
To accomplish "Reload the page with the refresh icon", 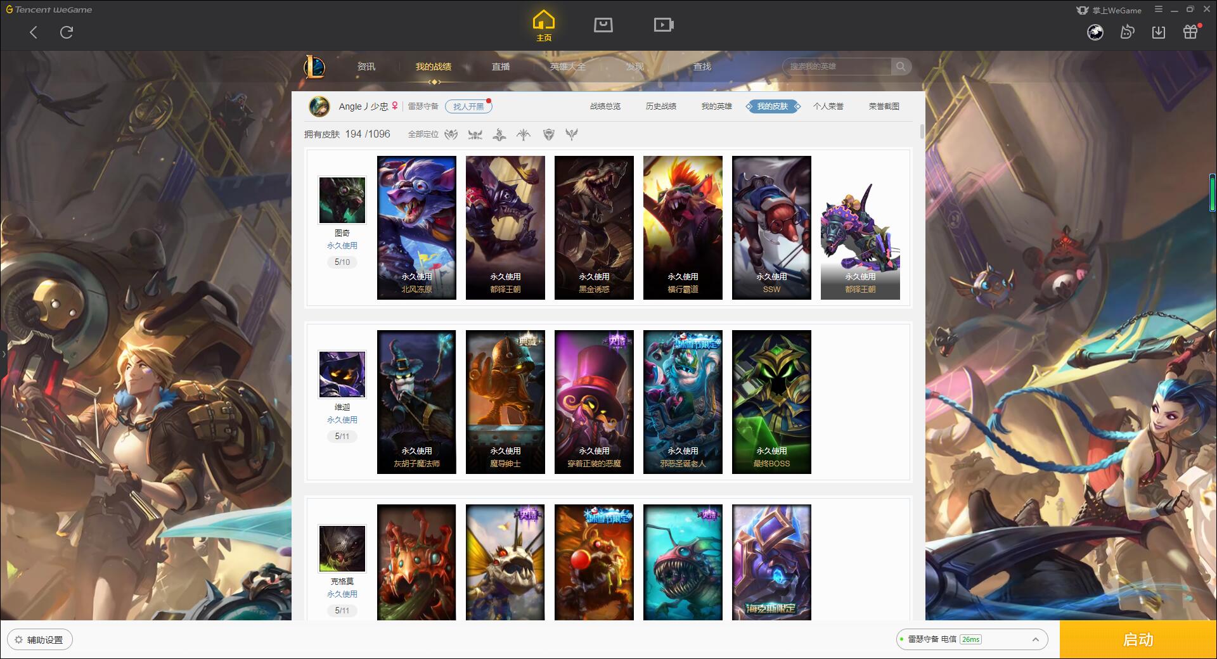I will tap(67, 32).
